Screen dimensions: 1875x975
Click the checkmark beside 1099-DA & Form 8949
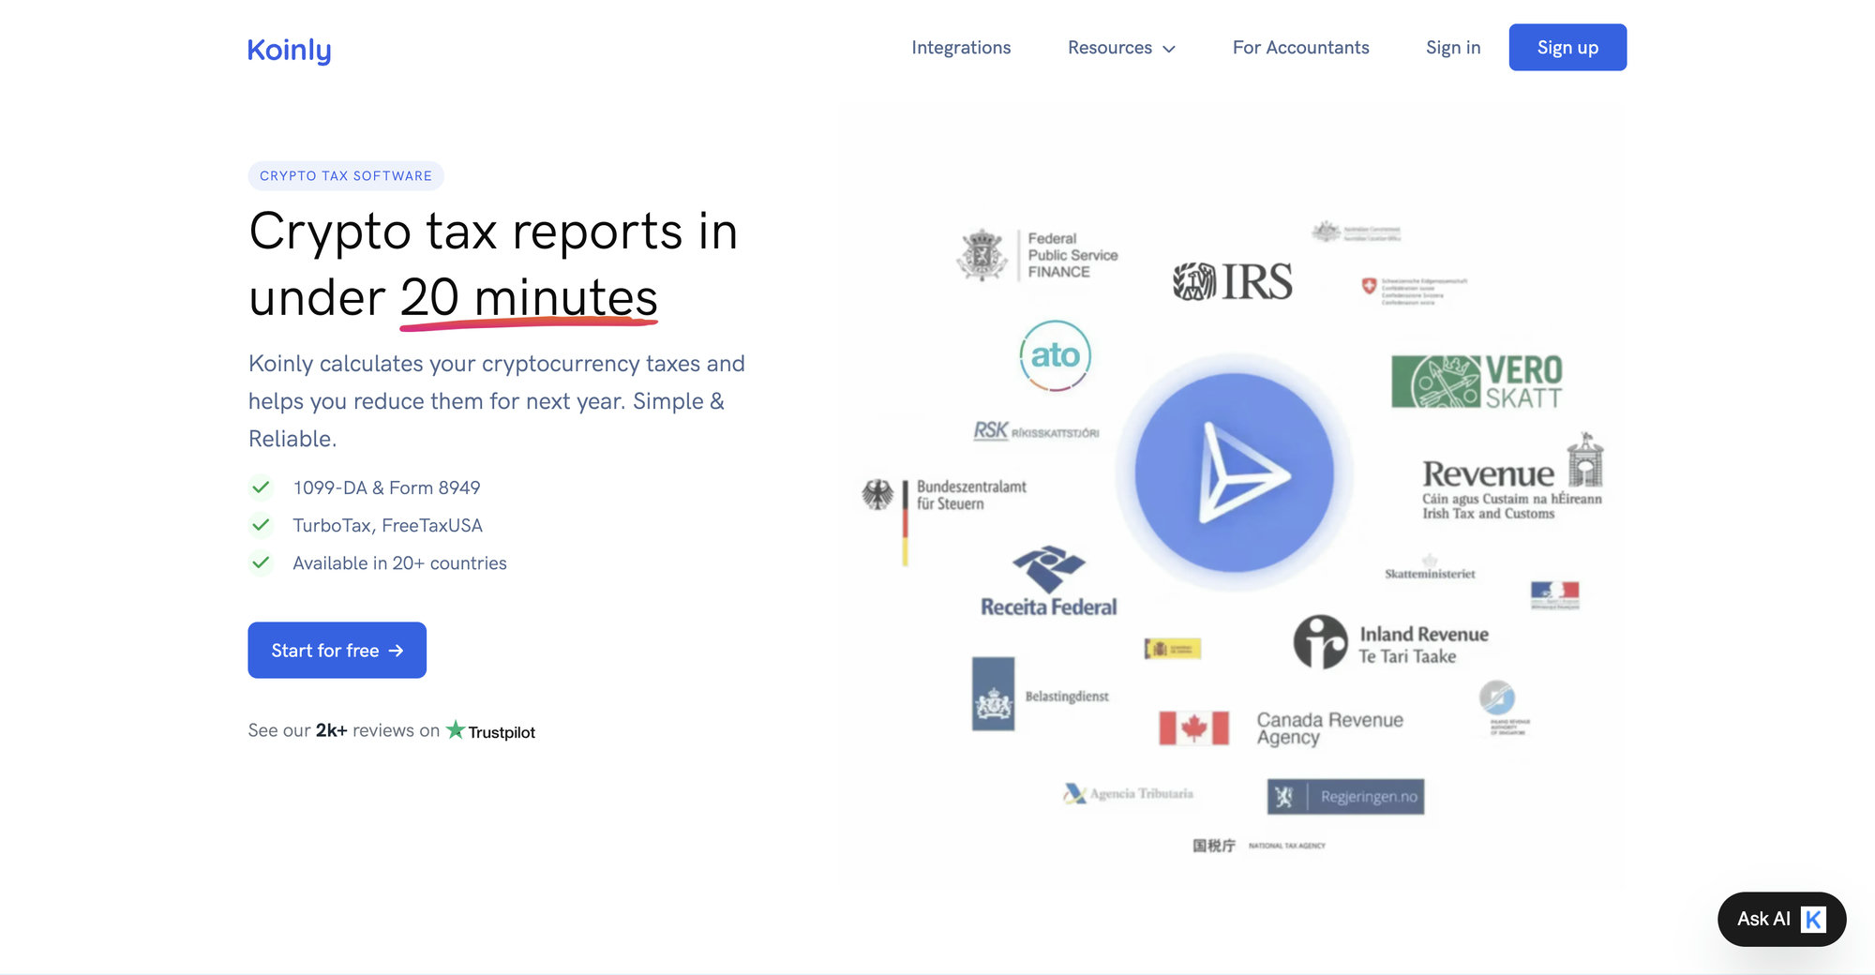pyautogui.click(x=261, y=487)
